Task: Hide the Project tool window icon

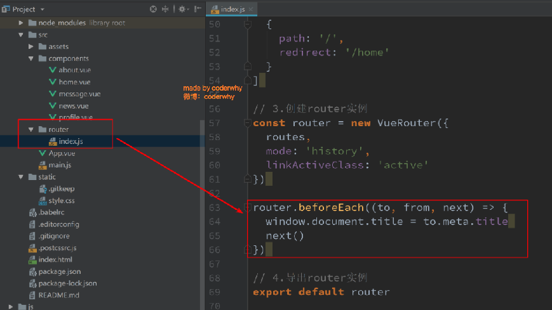Action: (198, 9)
